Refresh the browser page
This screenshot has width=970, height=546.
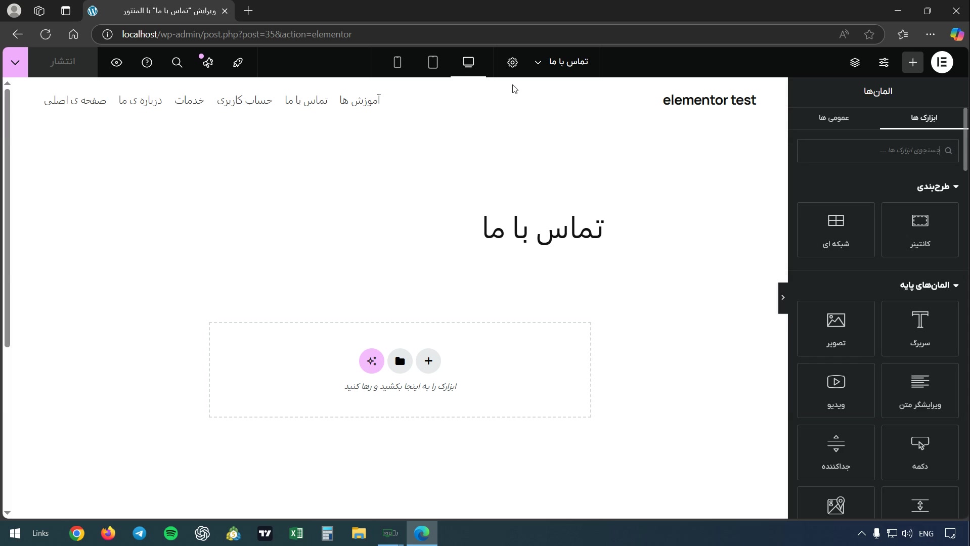[x=46, y=34]
